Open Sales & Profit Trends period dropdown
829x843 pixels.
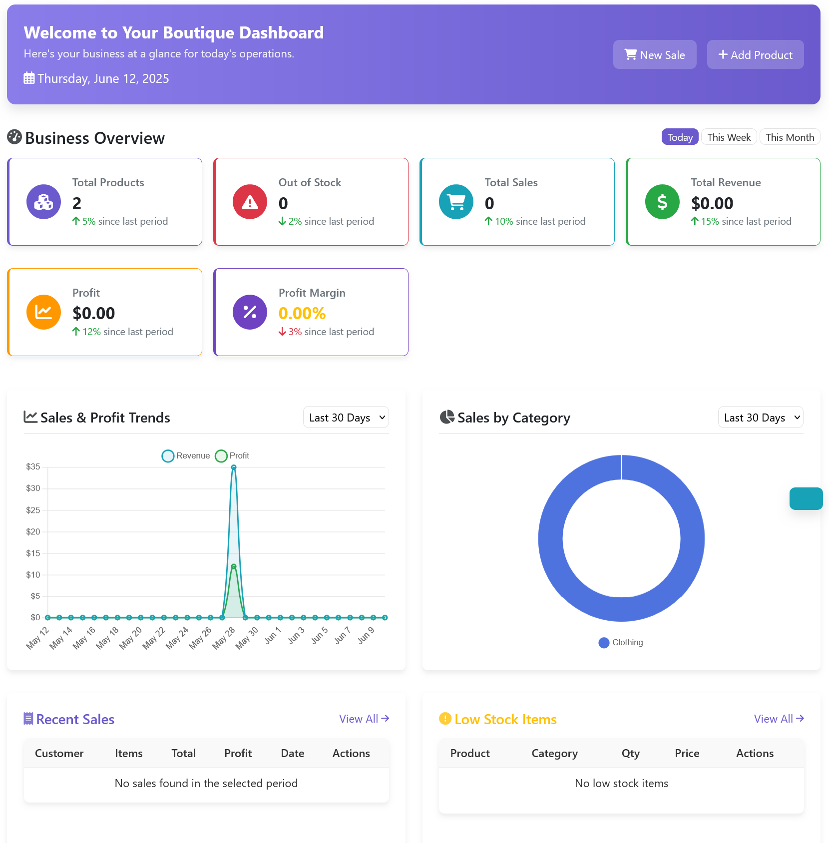[346, 418]
